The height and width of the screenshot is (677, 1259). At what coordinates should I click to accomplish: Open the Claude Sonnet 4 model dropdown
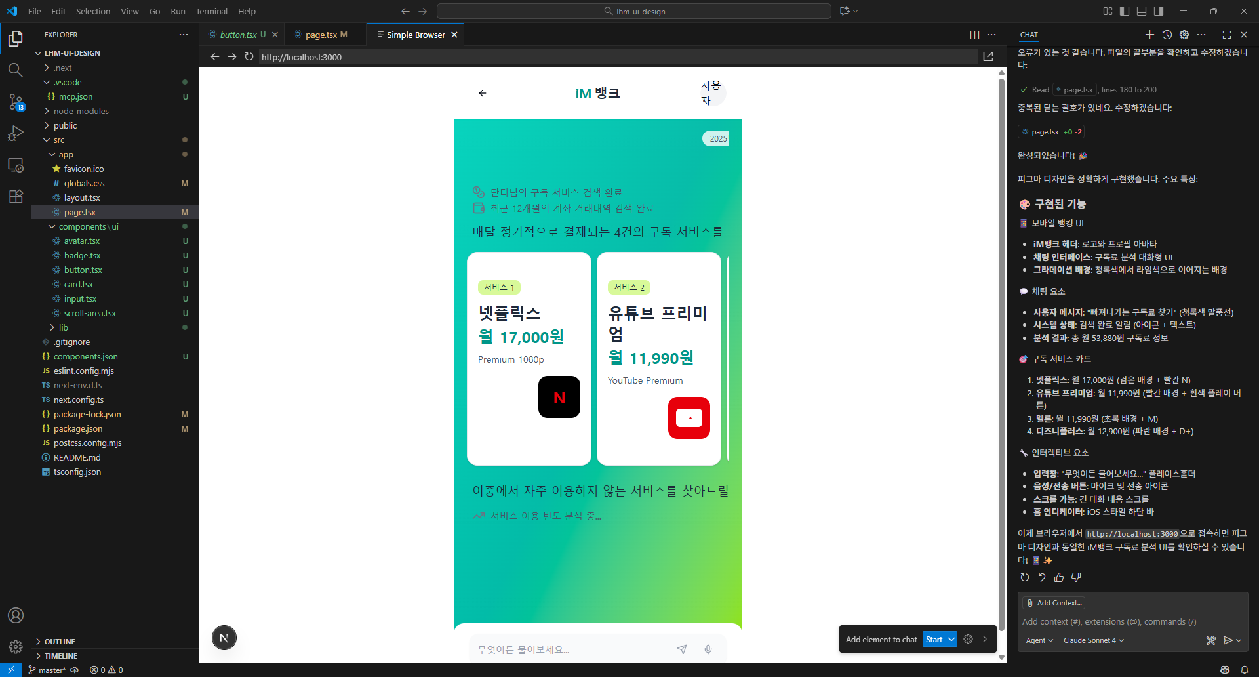coord(1093,640)
